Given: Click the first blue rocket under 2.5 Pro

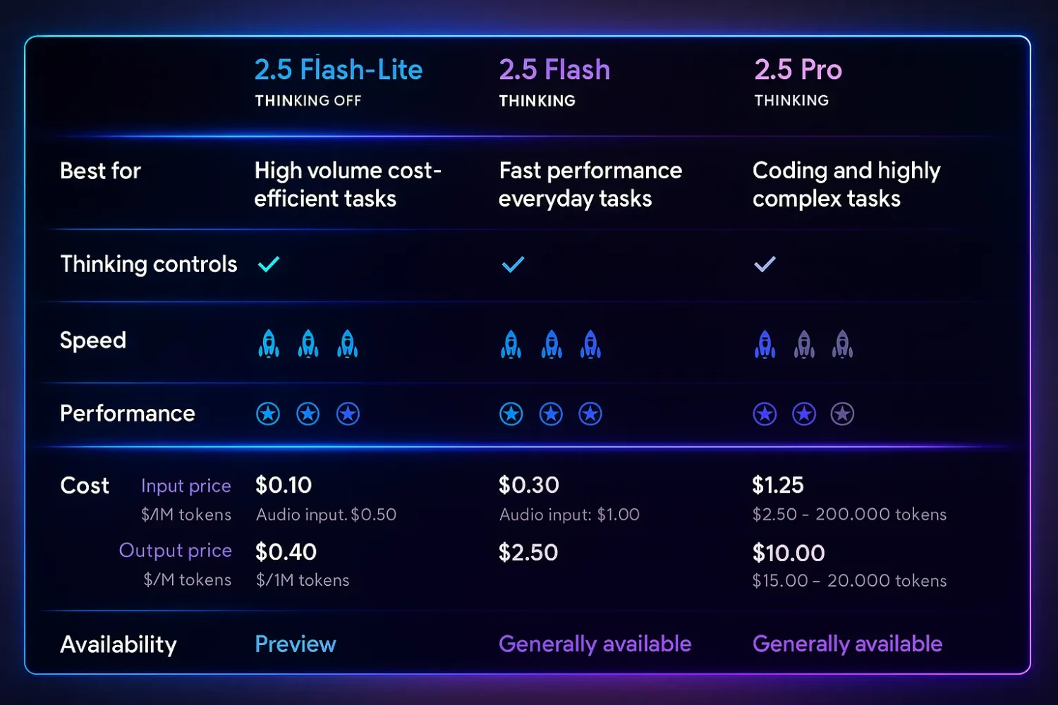Looking at the screenshot, I should (765, 344).
